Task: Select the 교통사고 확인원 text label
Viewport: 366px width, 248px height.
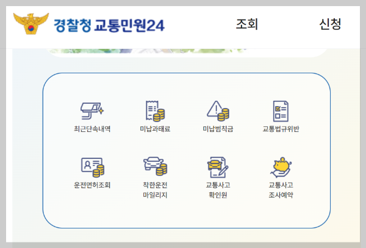Action: pos(218,190)
